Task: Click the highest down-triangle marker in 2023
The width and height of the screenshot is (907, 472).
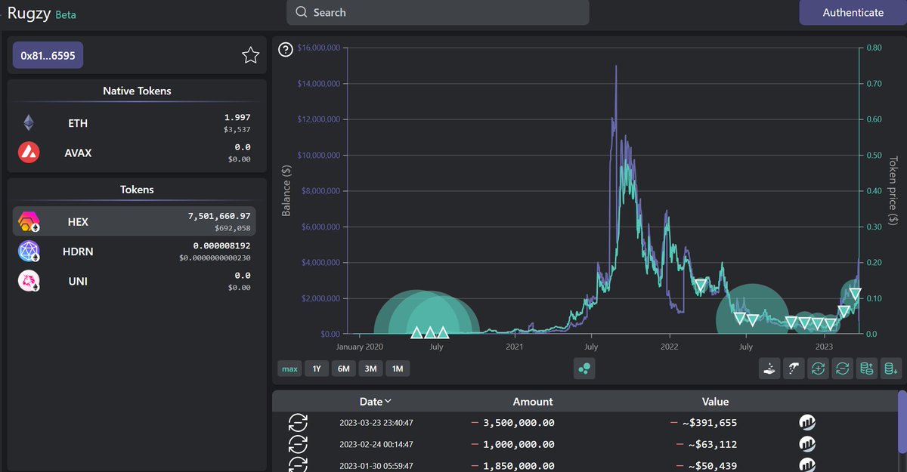Action: 855,294
